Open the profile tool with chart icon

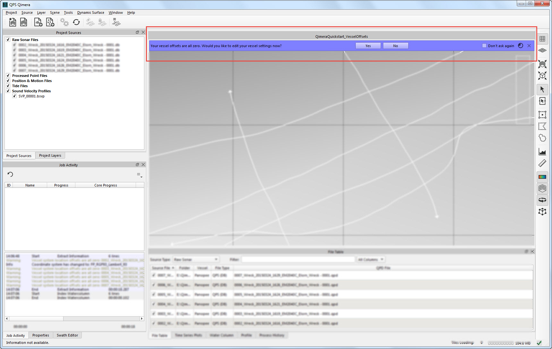[542, 152]
